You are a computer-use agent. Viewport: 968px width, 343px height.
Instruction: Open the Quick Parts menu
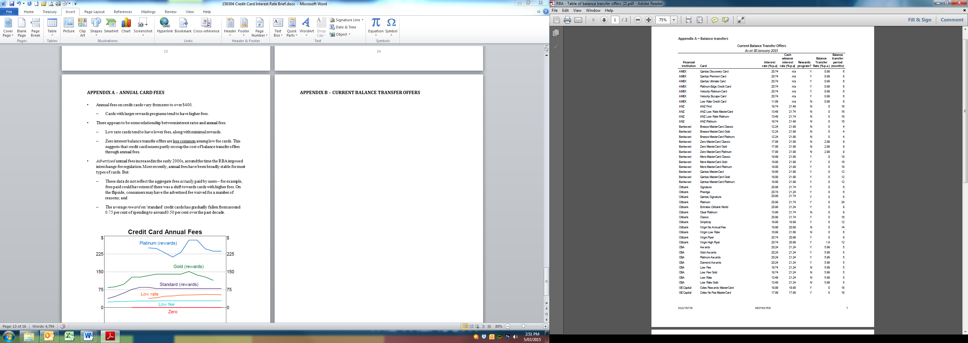292,27
